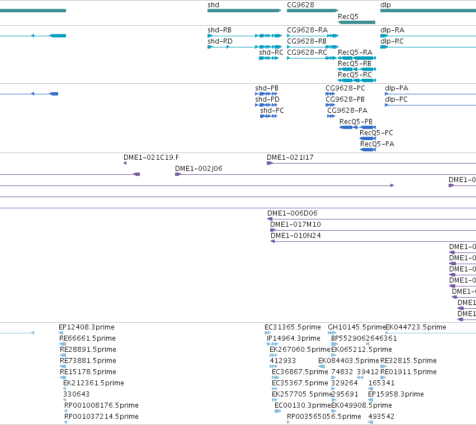This screenshot has width=476, height=425.
Task: Click dlp-PC protein label
Action: 396,99
